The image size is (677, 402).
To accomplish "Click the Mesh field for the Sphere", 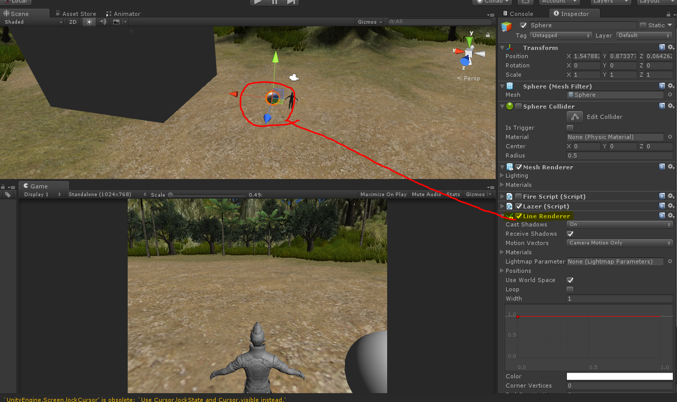I will point(615,95).
